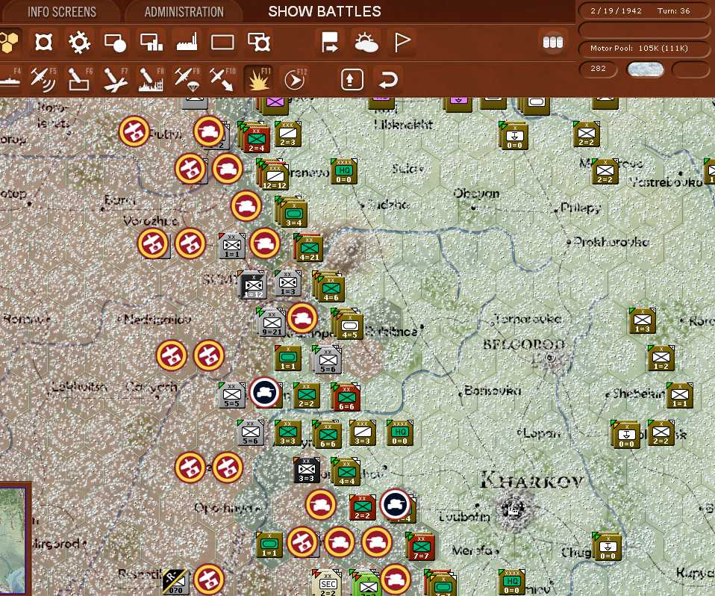This screenshot has height=596, width=715.
Task: Select the SEC 2=2 security counter
Action: tap(328, 584)
